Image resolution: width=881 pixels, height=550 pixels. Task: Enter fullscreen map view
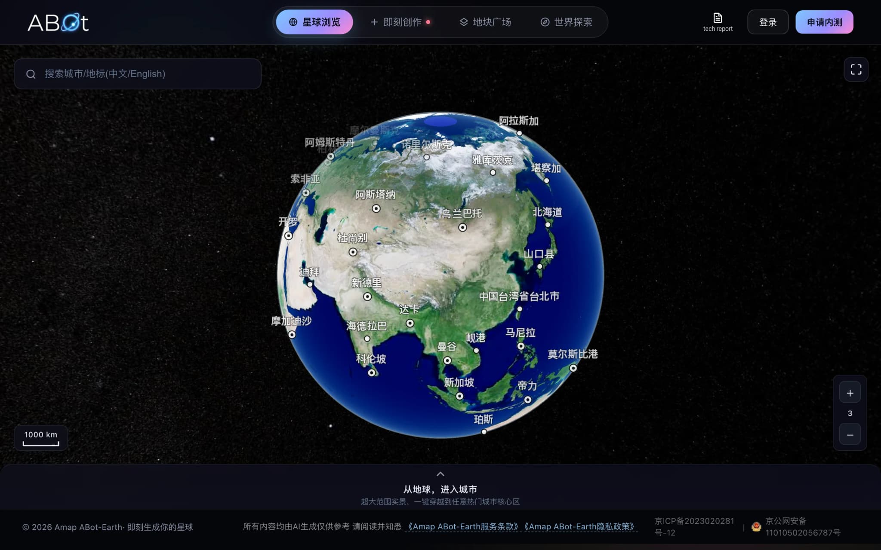856,70
